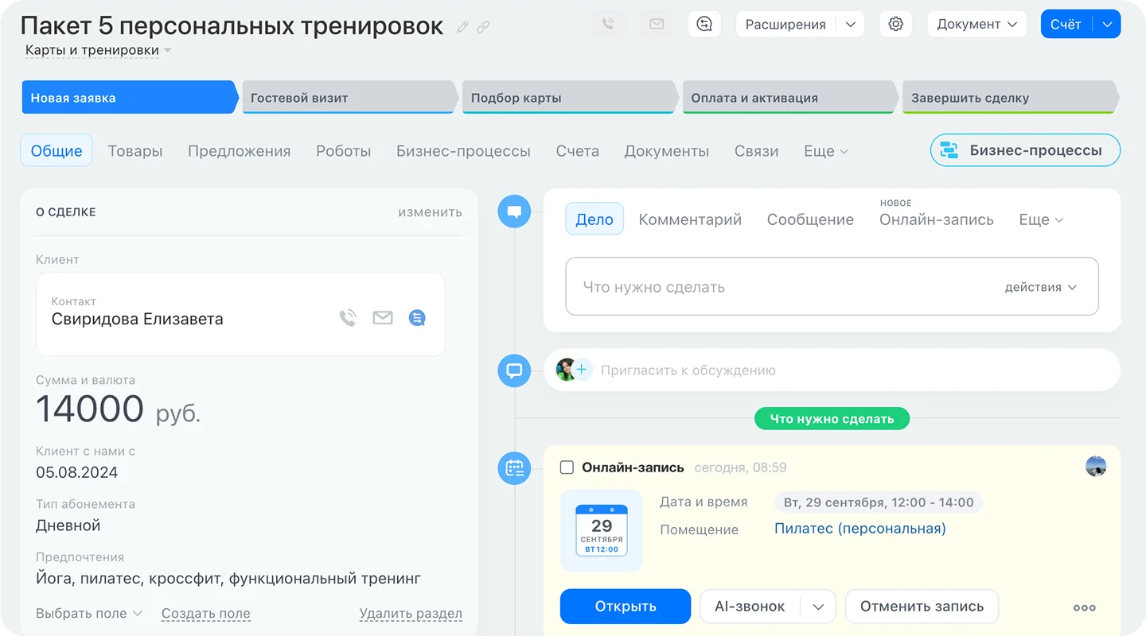
Task: Move deal to Гостевой визит stage
Action: click(x=350, y=97)
